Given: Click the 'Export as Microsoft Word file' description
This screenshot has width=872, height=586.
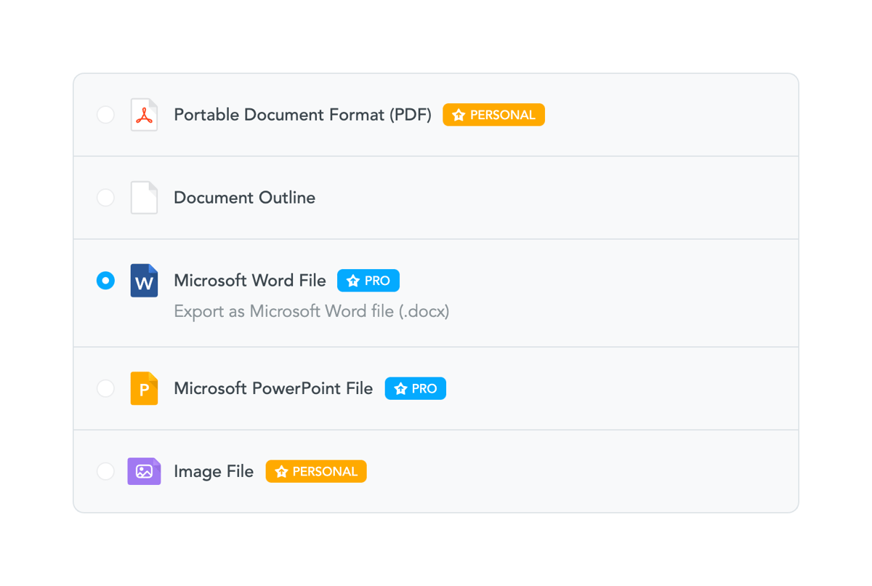Looking at the screenshot, I should pyautogui.click(x=311, y=310).
